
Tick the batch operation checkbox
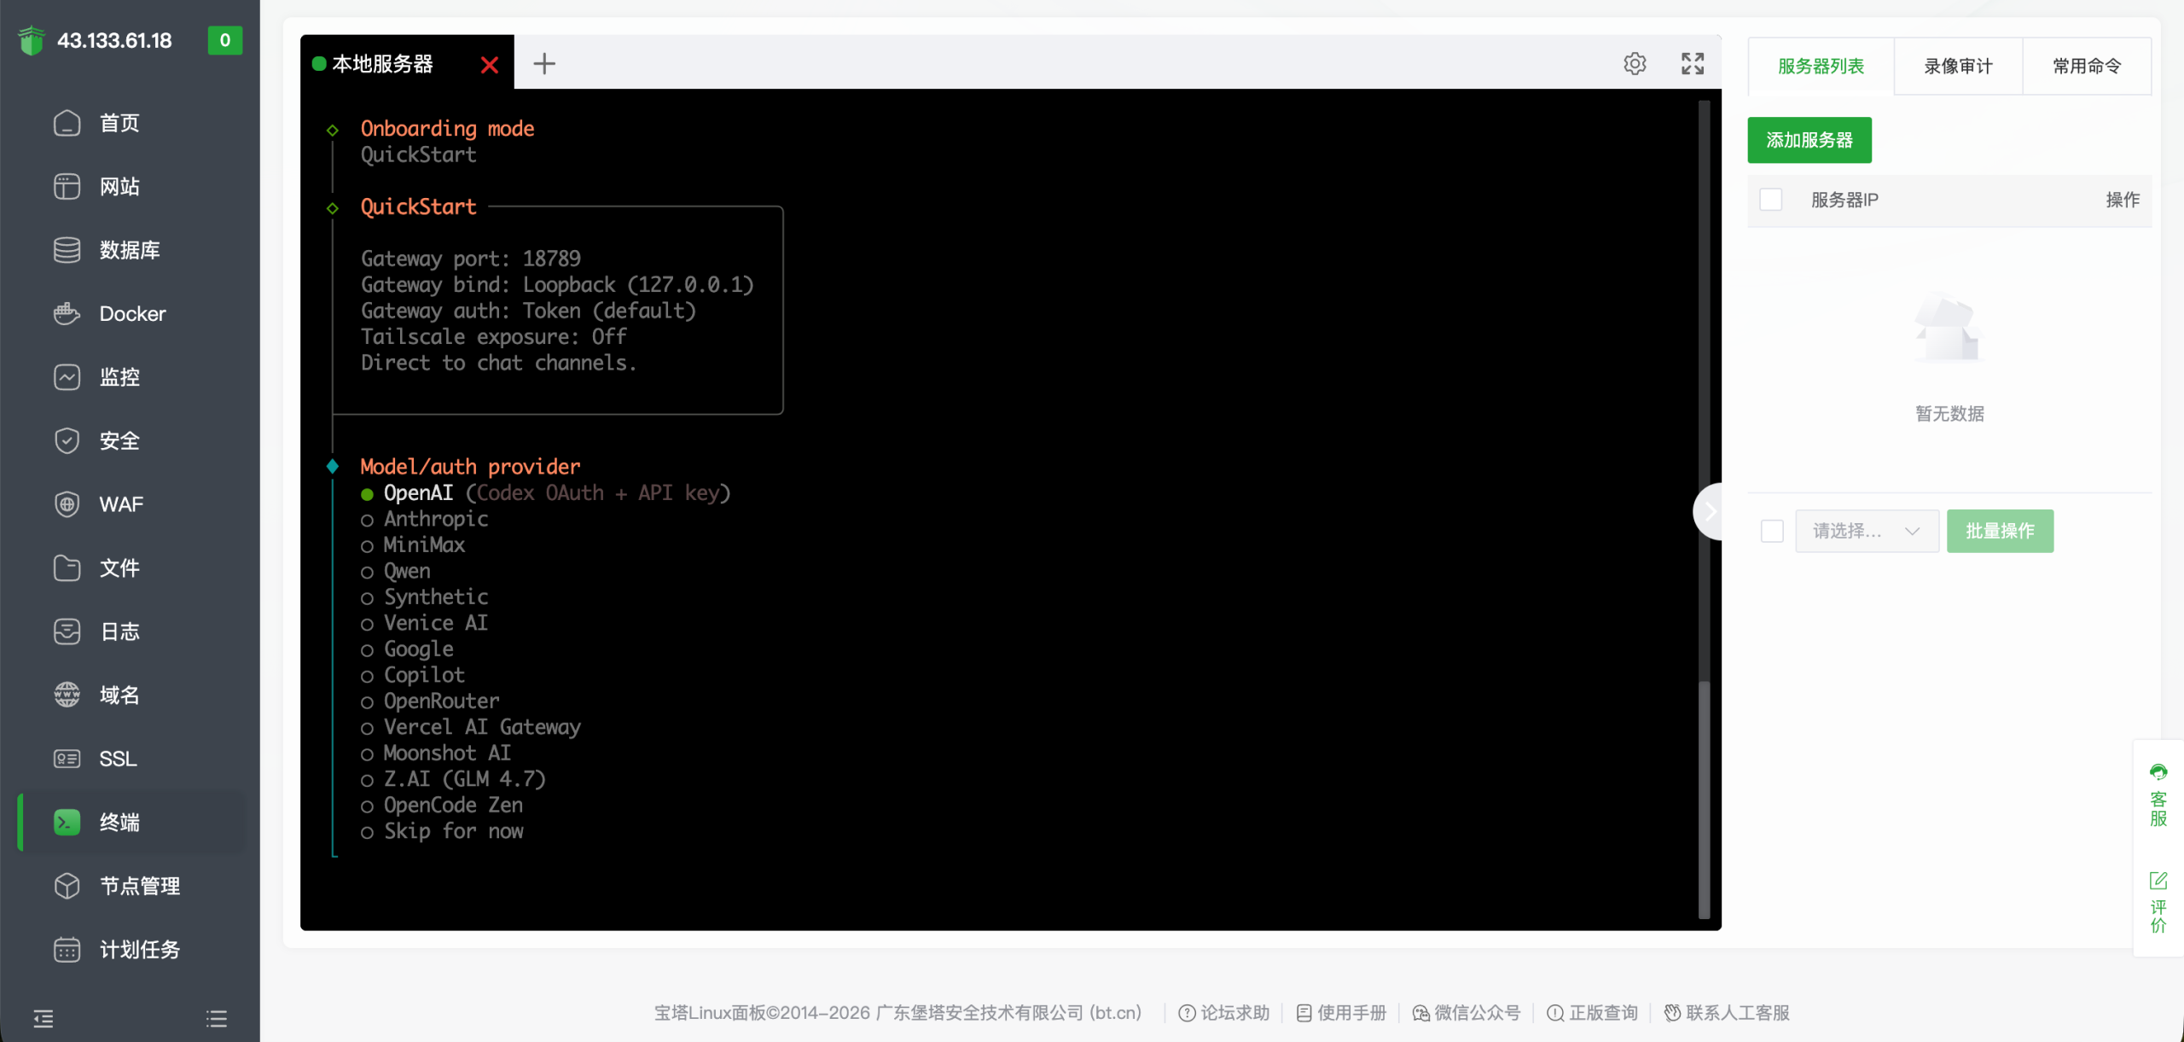(x=1772, y=531)
